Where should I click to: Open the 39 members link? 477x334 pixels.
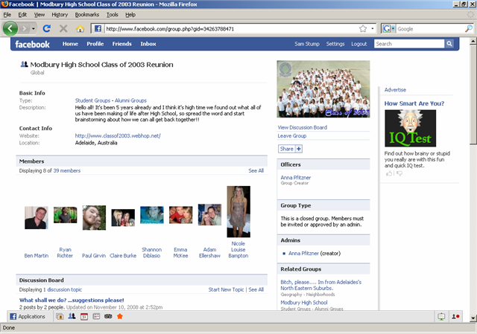[67, 170]
